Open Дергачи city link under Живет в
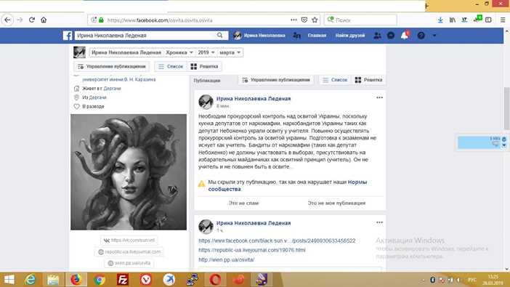 point(112,89)
